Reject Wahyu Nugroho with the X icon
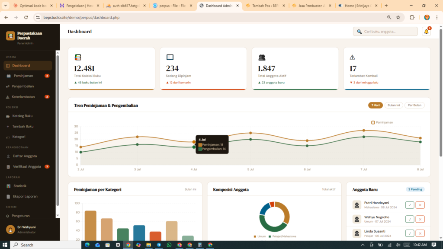The image size is (443, 249). 420,219
